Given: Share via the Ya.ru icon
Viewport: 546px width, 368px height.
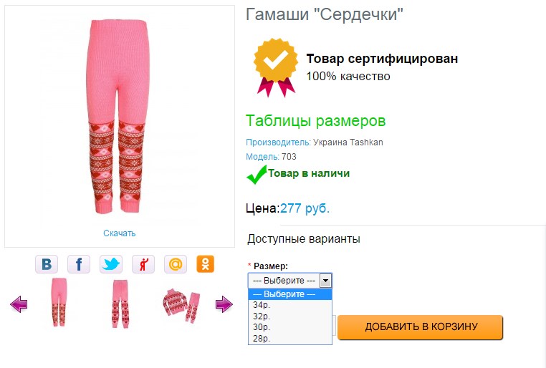Looking at the screenshot, I should [143, 264].
